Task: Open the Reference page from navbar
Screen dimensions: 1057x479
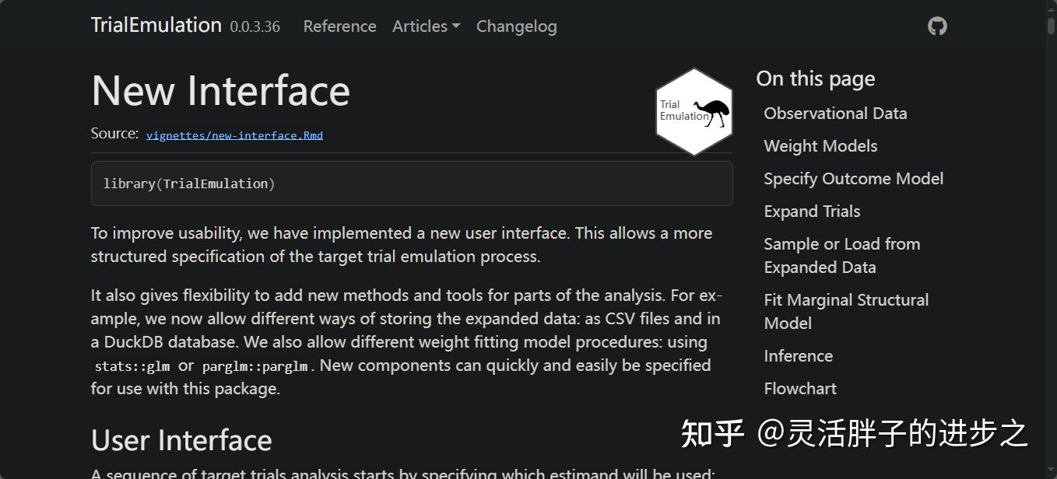Action: (x=339, y=26)
